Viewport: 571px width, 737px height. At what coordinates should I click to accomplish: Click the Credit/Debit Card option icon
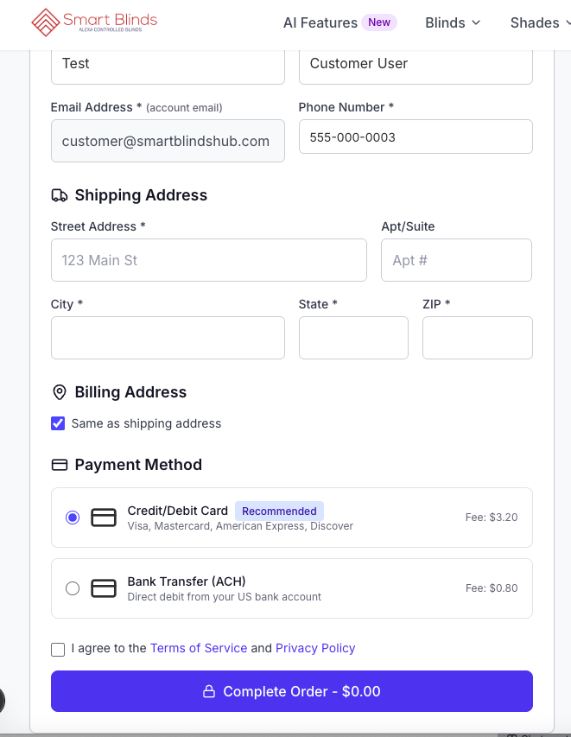[104, 518]
